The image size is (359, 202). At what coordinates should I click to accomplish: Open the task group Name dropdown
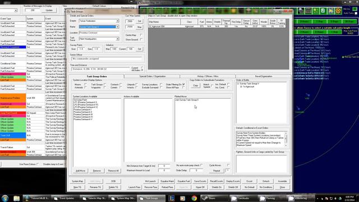click(117, 27)
